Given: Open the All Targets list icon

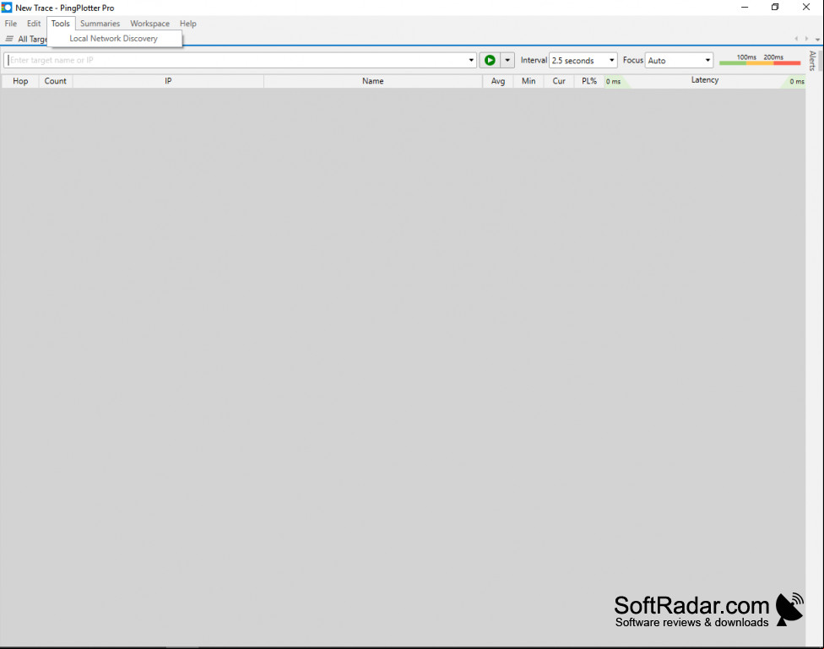Looking at the screenshot, I should click(x=9, y=39).
